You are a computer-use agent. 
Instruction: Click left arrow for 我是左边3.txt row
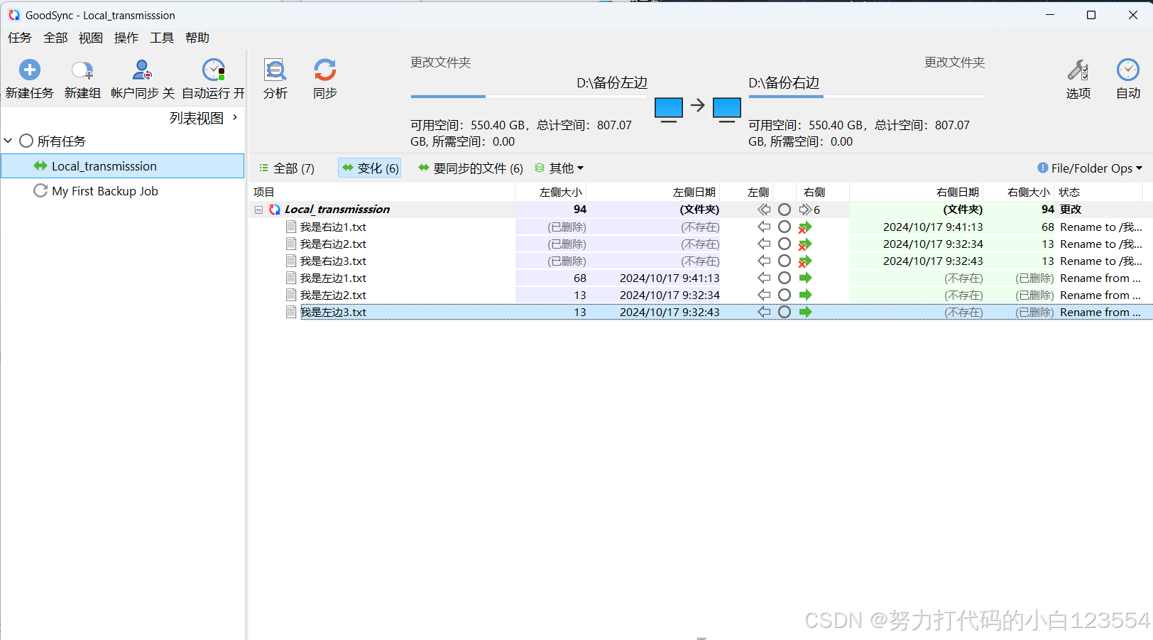click(764, 312)
